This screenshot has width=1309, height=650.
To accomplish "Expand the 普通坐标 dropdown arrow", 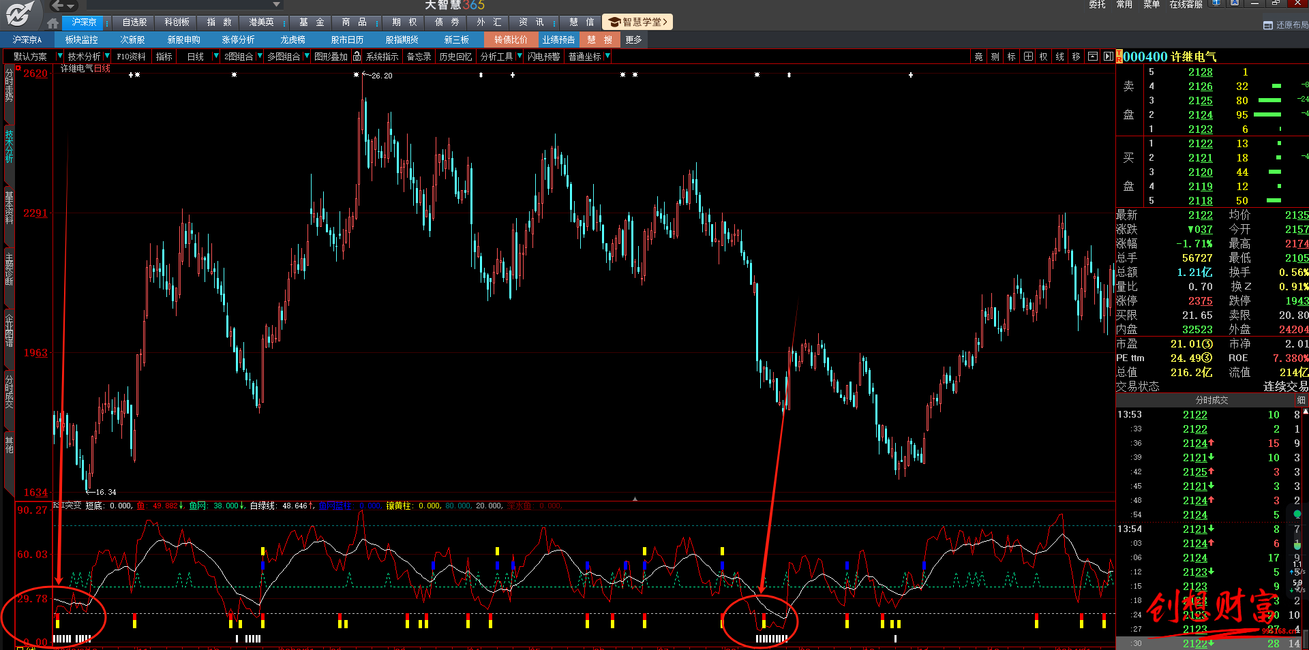I will [x=607, y=57].
